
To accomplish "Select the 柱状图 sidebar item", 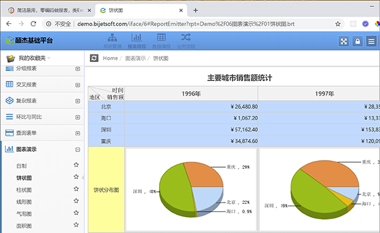I will [24, 190].
